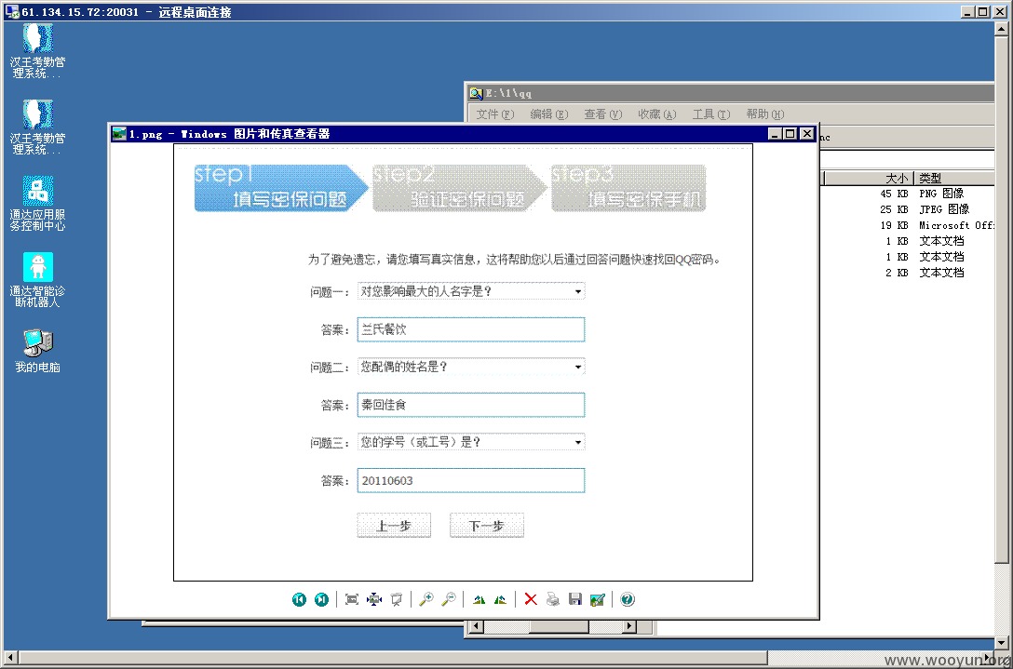1013x669 pixels.
Task: Open 通达智能诊断机器人 desktop icon
Action: click(x=37, y=280)
